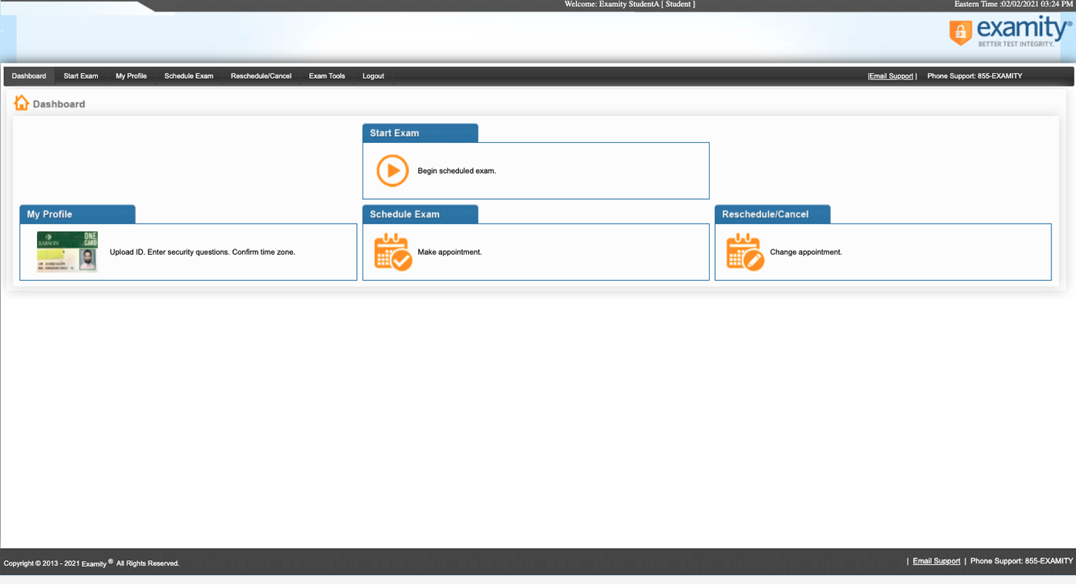Click the 'Make appointment.' text
The width and height of the screenshot is (1076, 585).
[450, 252]
